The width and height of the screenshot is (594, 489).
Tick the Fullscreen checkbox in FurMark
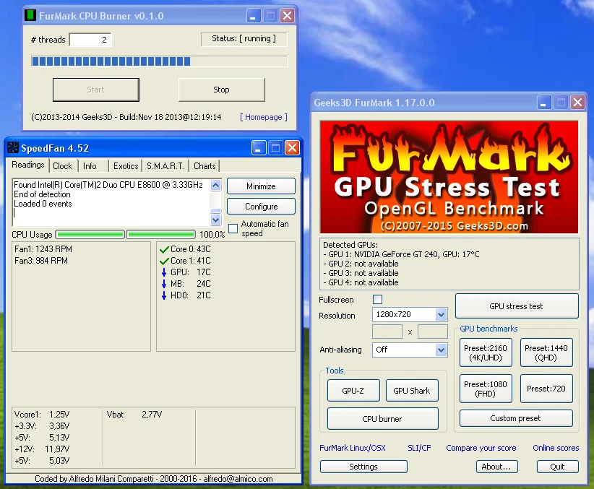378,300
